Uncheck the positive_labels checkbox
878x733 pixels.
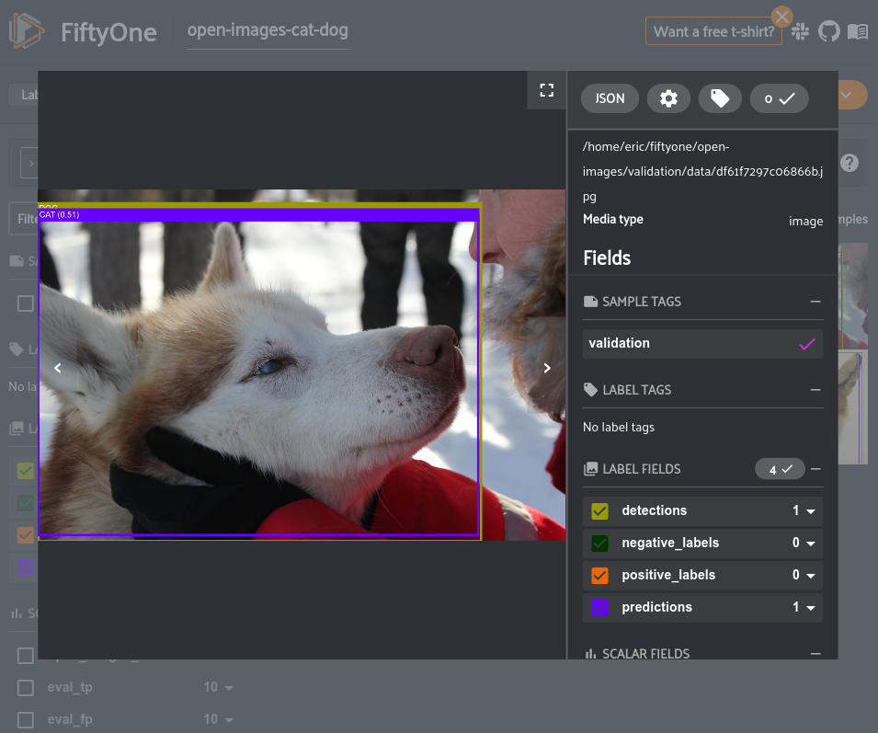coord(600,576)
